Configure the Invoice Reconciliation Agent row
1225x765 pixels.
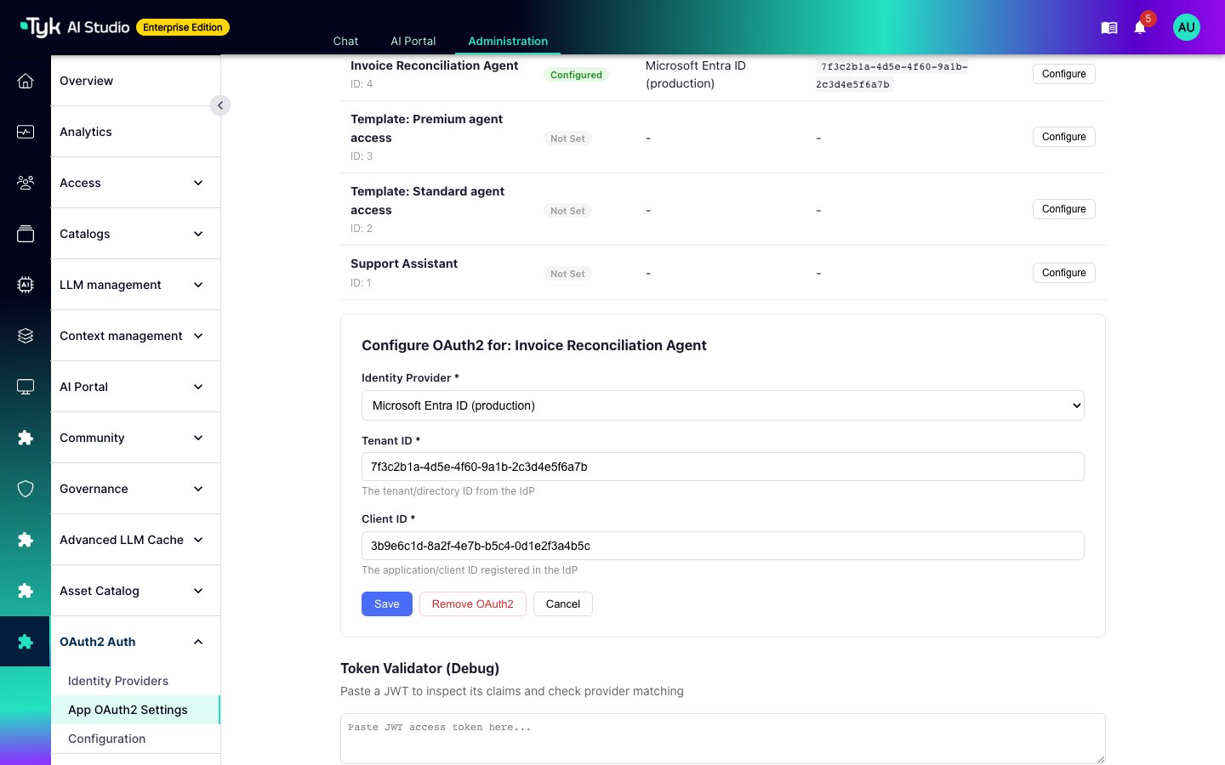click(x=1064, y=74)
